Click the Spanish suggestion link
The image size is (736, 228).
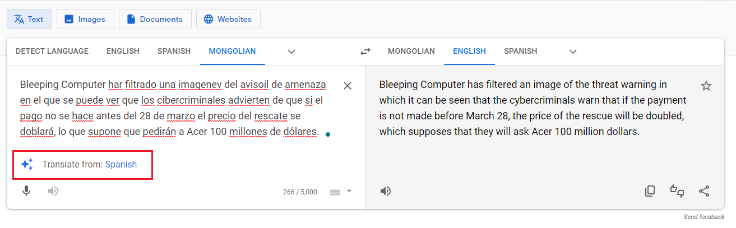pos(121,165)
